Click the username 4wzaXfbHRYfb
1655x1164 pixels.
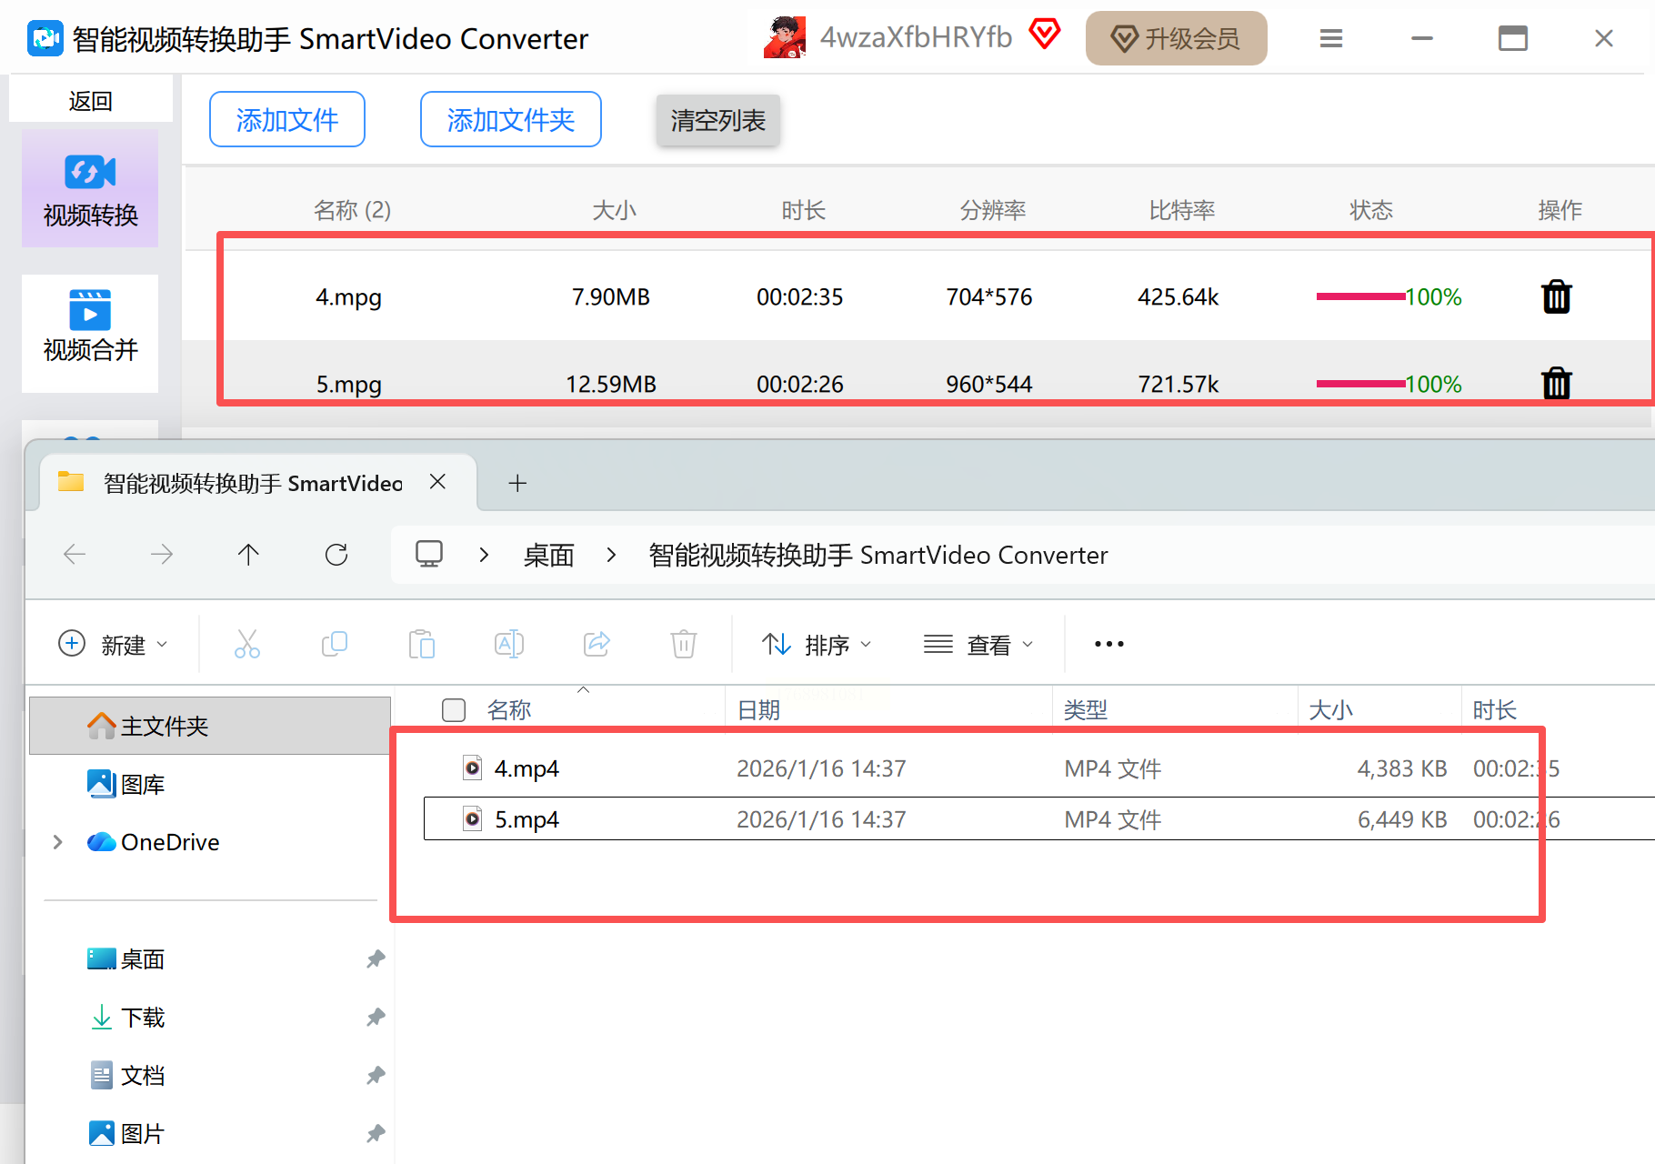[916, 37]
